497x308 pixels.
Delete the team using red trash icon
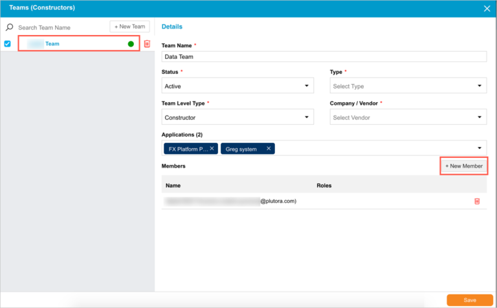147,44
